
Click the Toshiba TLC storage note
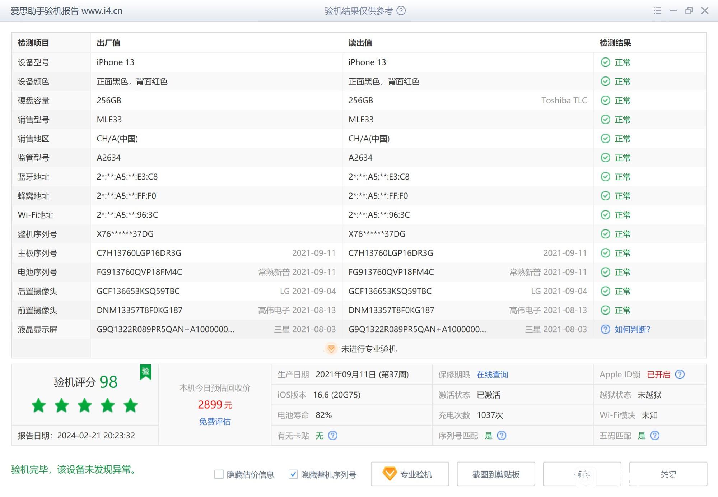click(564, 100)
